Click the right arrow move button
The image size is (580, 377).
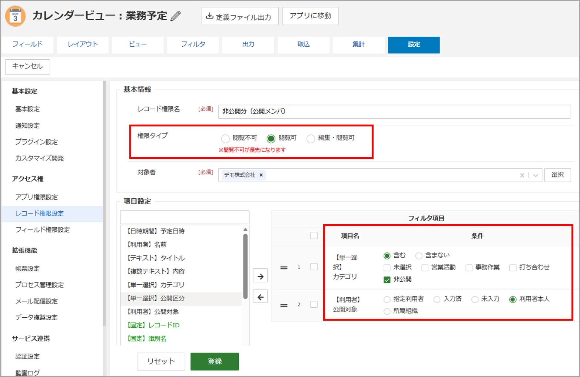260,276
